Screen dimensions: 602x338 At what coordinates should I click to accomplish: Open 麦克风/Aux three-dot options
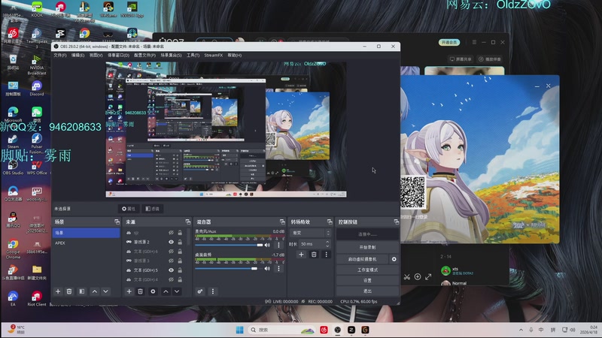(x=278, y=246)
